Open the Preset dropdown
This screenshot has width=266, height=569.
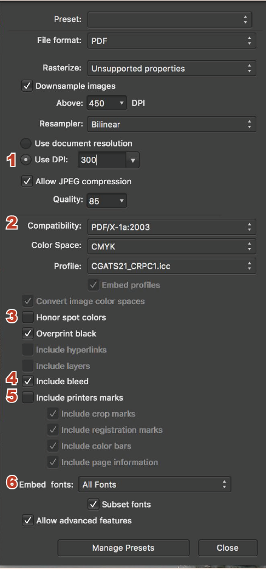169,19
